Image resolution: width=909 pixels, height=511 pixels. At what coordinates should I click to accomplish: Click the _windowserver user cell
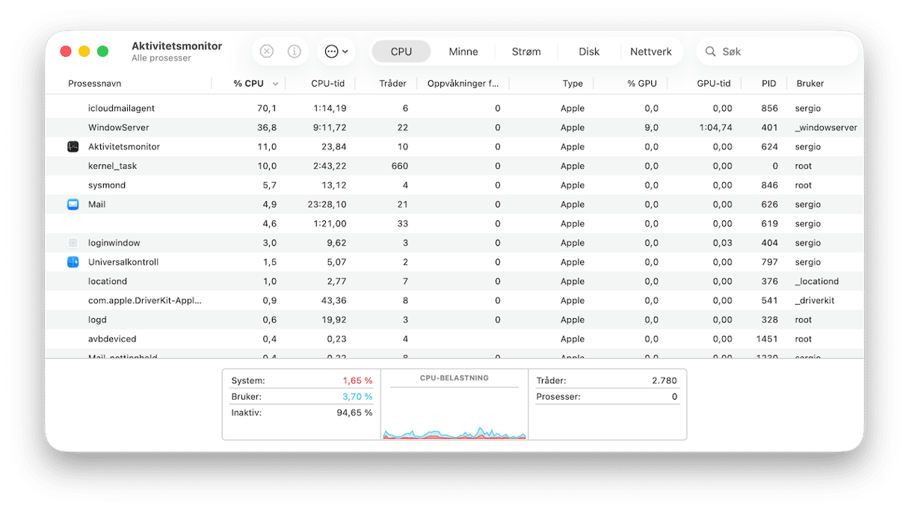pos(826,128)
